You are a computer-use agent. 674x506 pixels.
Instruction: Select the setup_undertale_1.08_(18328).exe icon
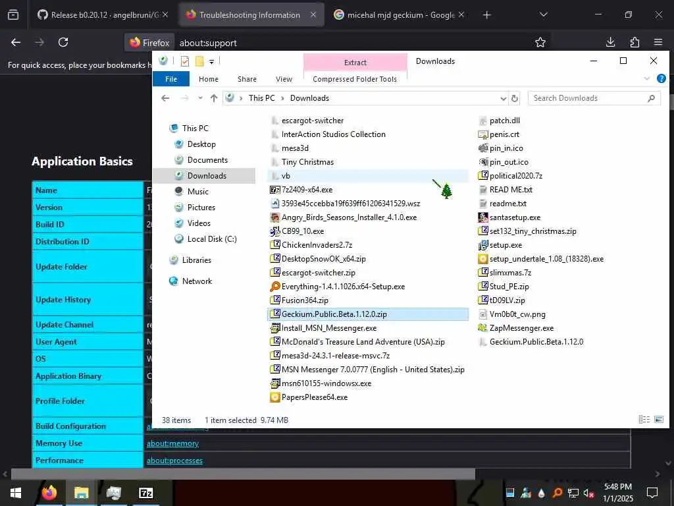(482, 259)
